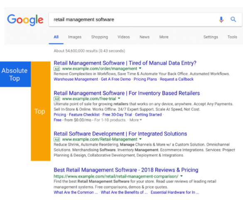Expand dropdown arrow after www.example.com/order/management
The image size is (243, 200).
140,68
